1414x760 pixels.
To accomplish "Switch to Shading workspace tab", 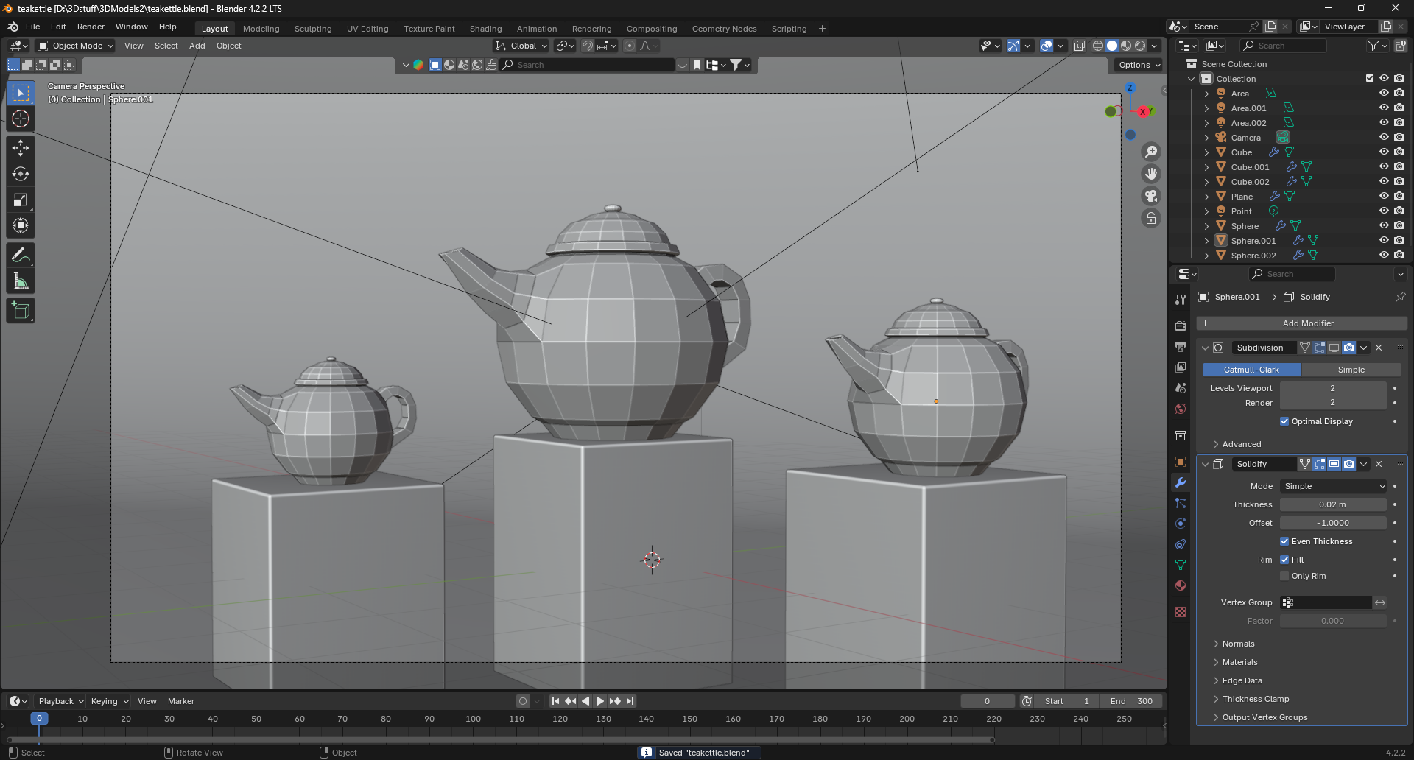I will pyautogui.click(x=485, y=29).
